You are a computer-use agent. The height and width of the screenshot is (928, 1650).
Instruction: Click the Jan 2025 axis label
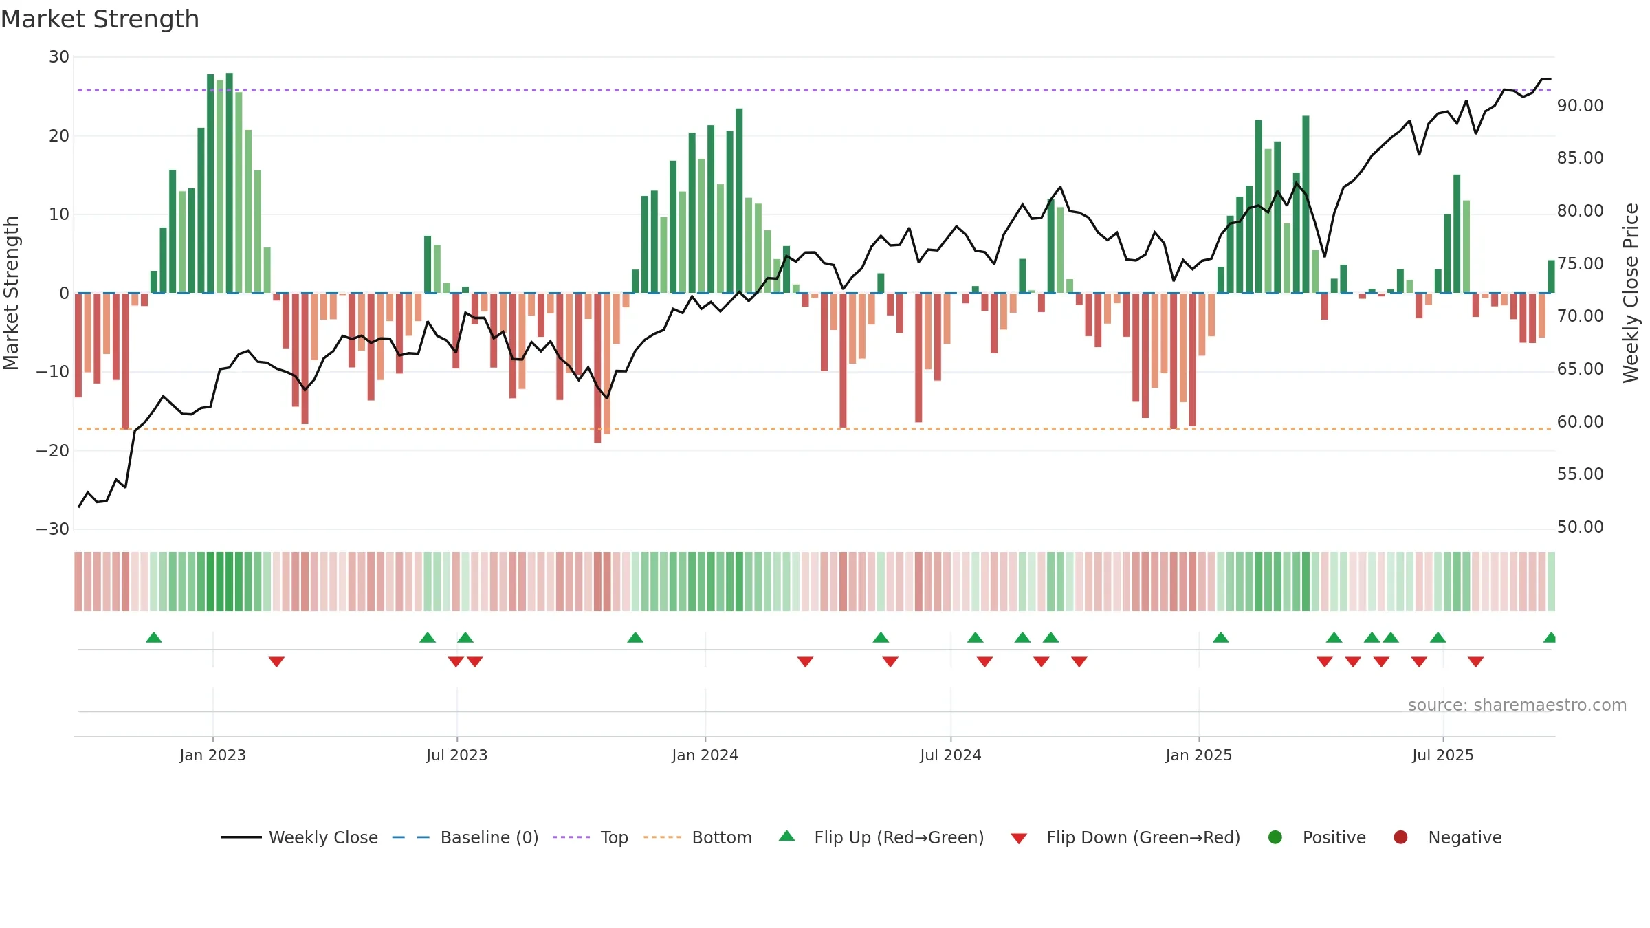coord(1199,755)
